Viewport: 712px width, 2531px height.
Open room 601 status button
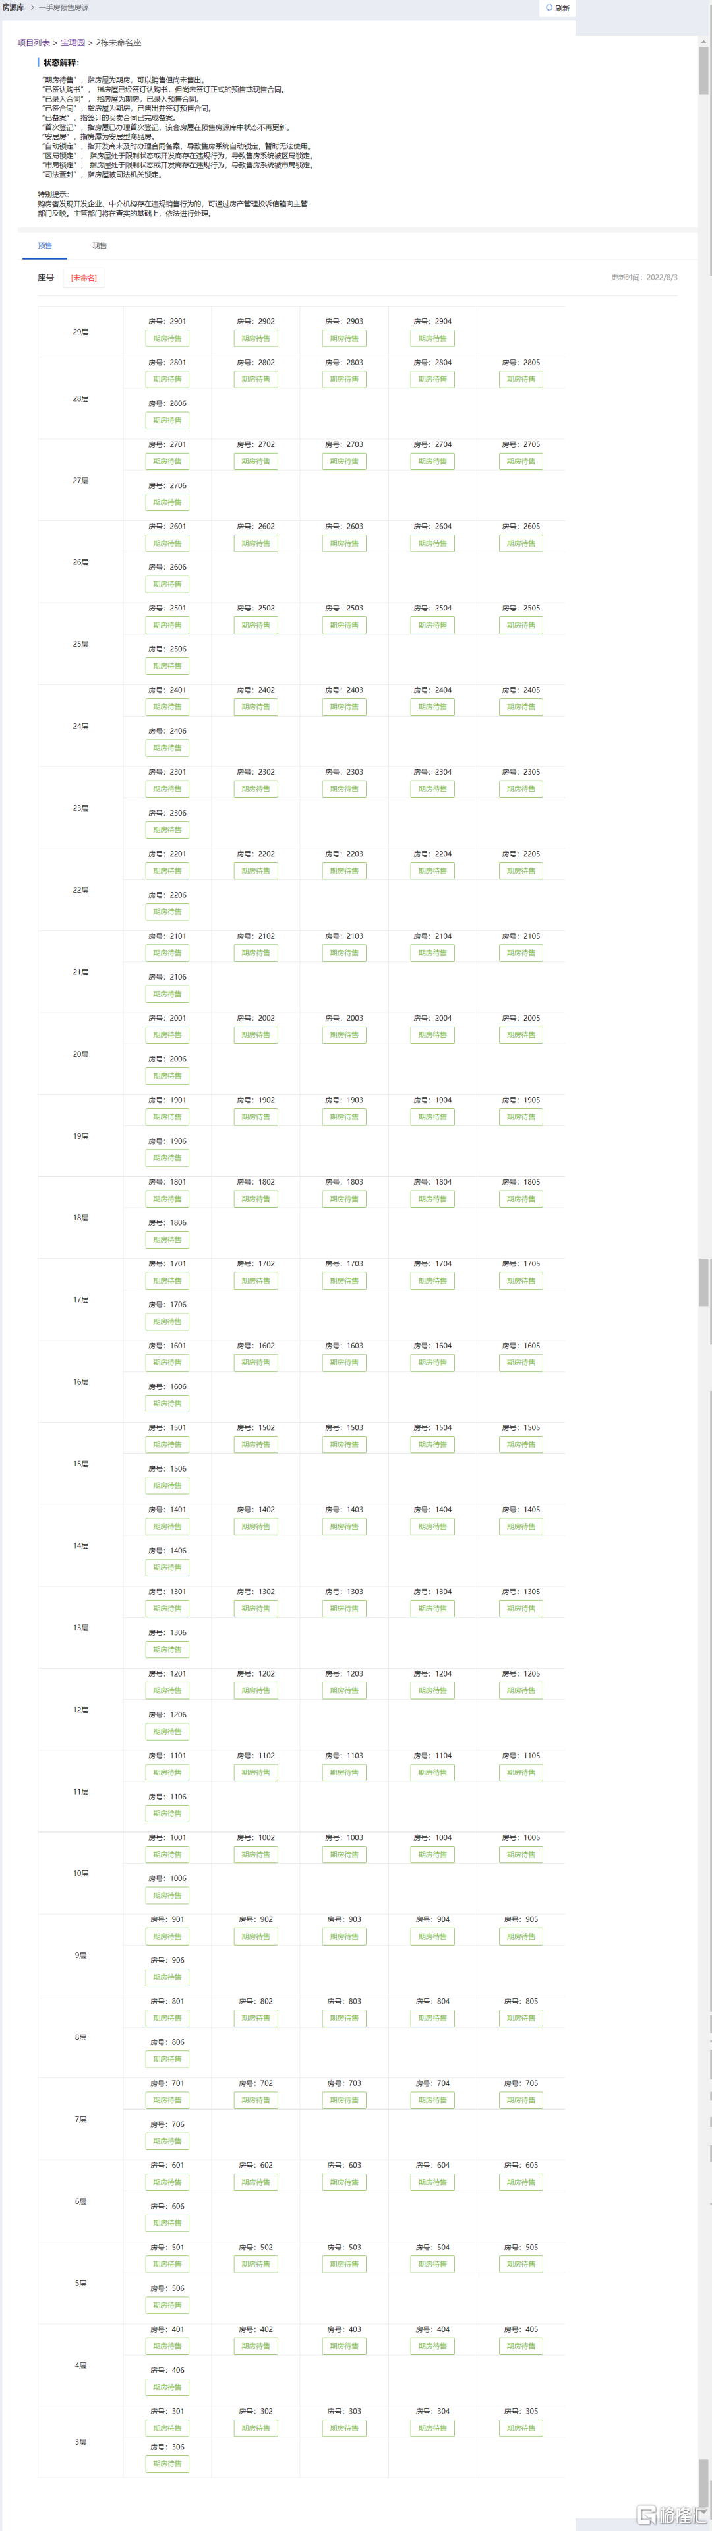click(x=167, y=2182)
